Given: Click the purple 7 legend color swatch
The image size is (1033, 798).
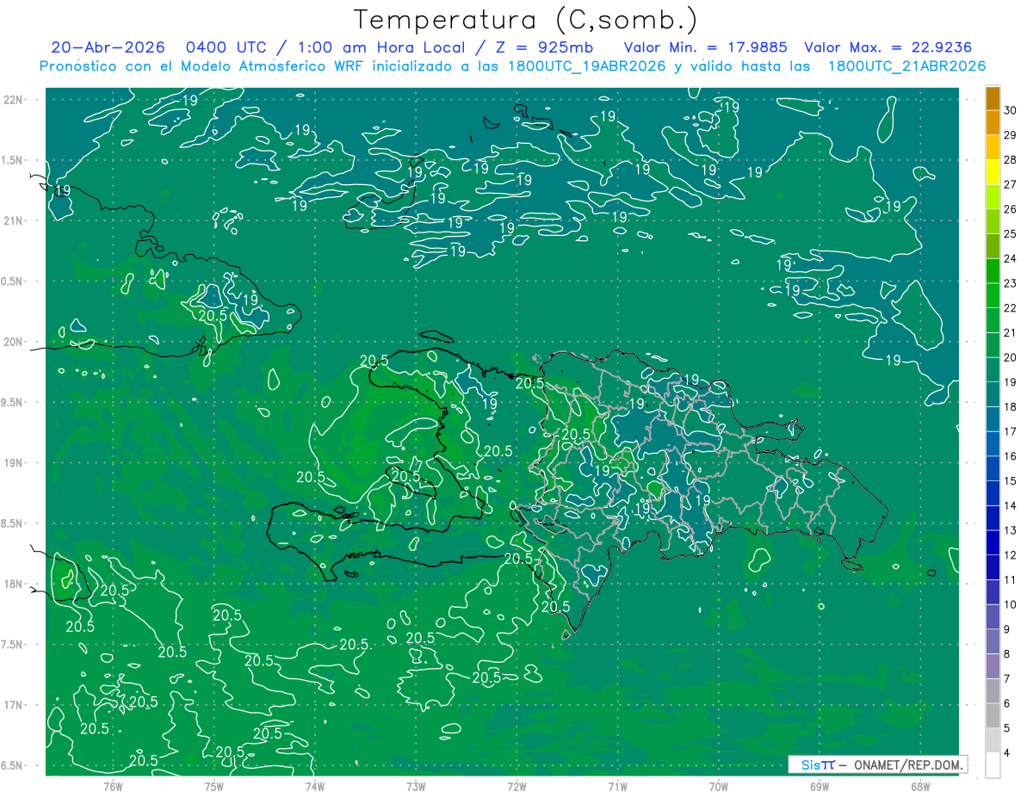Looking at the screenshot, I should pos(993,666).
